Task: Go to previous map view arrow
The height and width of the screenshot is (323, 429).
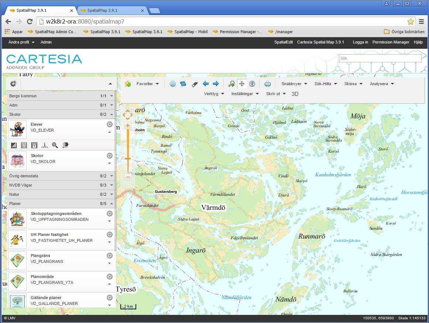Action: point(206,84)
